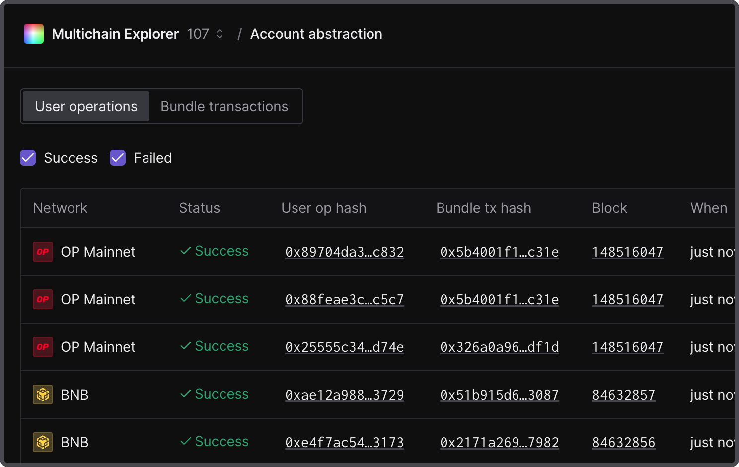Open the 107 chains selector dropdown

coord(205,34)
